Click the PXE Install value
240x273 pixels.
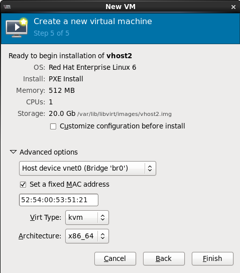click(x=66, y=79)
